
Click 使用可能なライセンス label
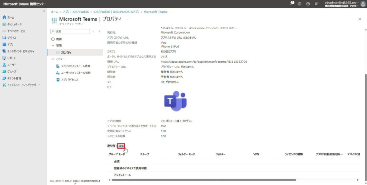pyautogui.click(x=119, y=131)
